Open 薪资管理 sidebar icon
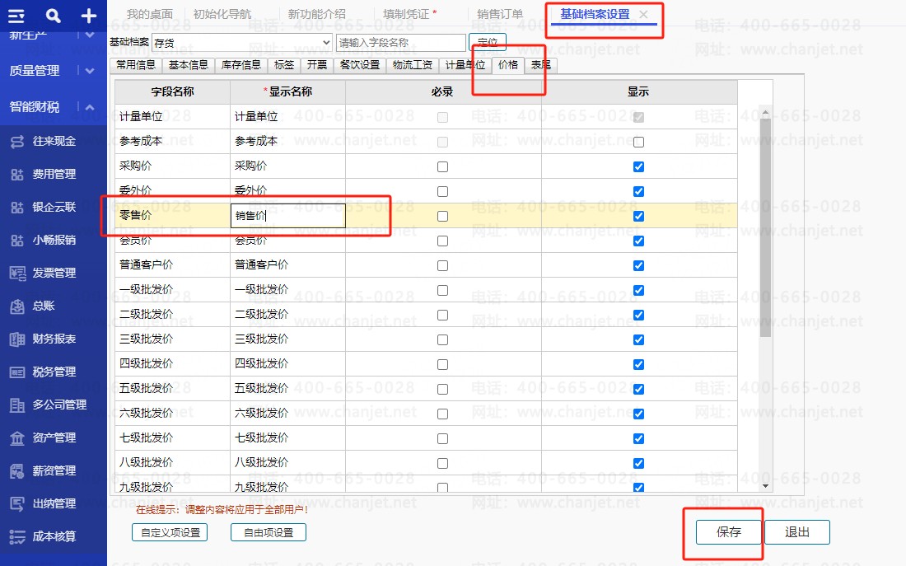The height and width of the screenshot is (566, 906). 17,470
